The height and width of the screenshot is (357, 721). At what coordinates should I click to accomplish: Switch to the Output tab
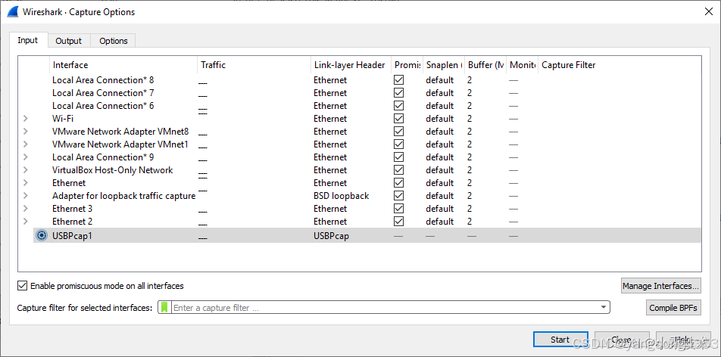point(68,41)
